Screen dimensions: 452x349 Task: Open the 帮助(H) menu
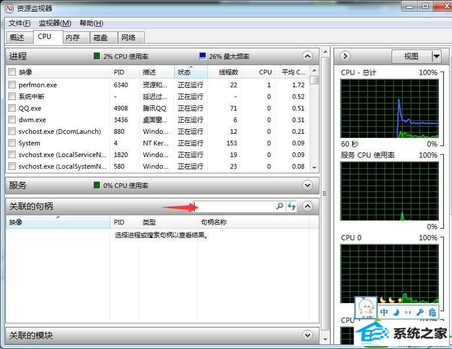tap(91, 23)
